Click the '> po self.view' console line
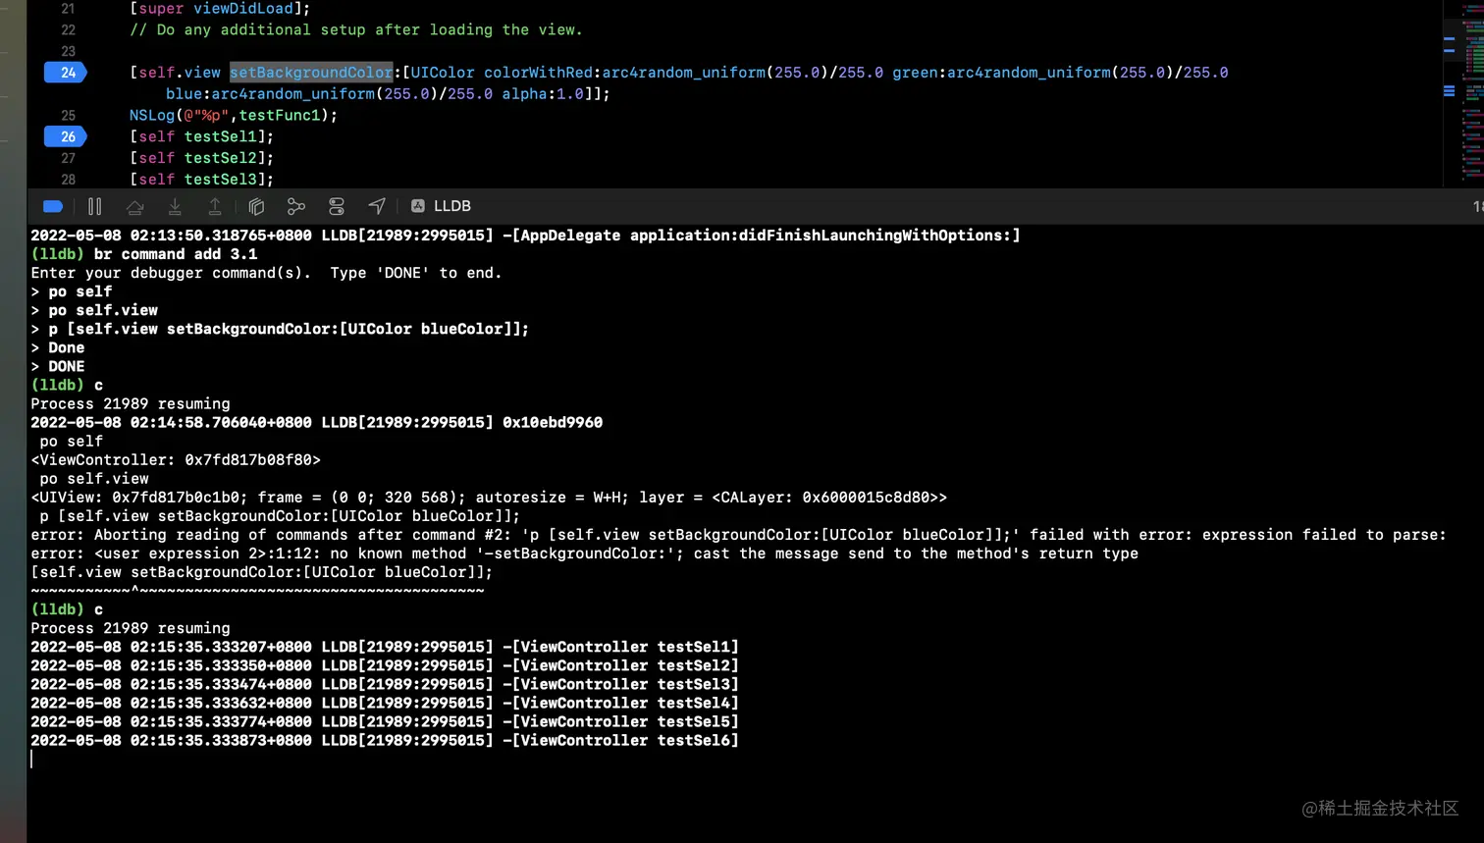Image resolution: width=1484 pixels, height=843 pixels. tap(94, 310)
